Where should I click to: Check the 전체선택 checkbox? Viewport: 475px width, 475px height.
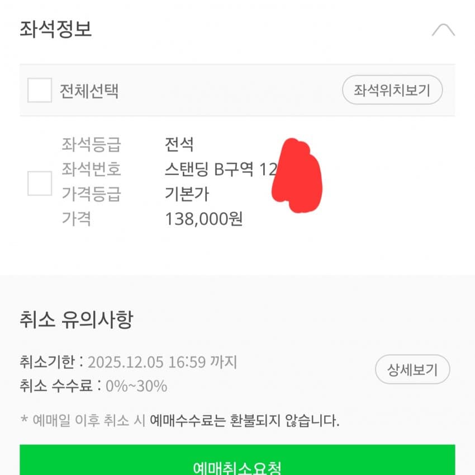click(40, 90)
